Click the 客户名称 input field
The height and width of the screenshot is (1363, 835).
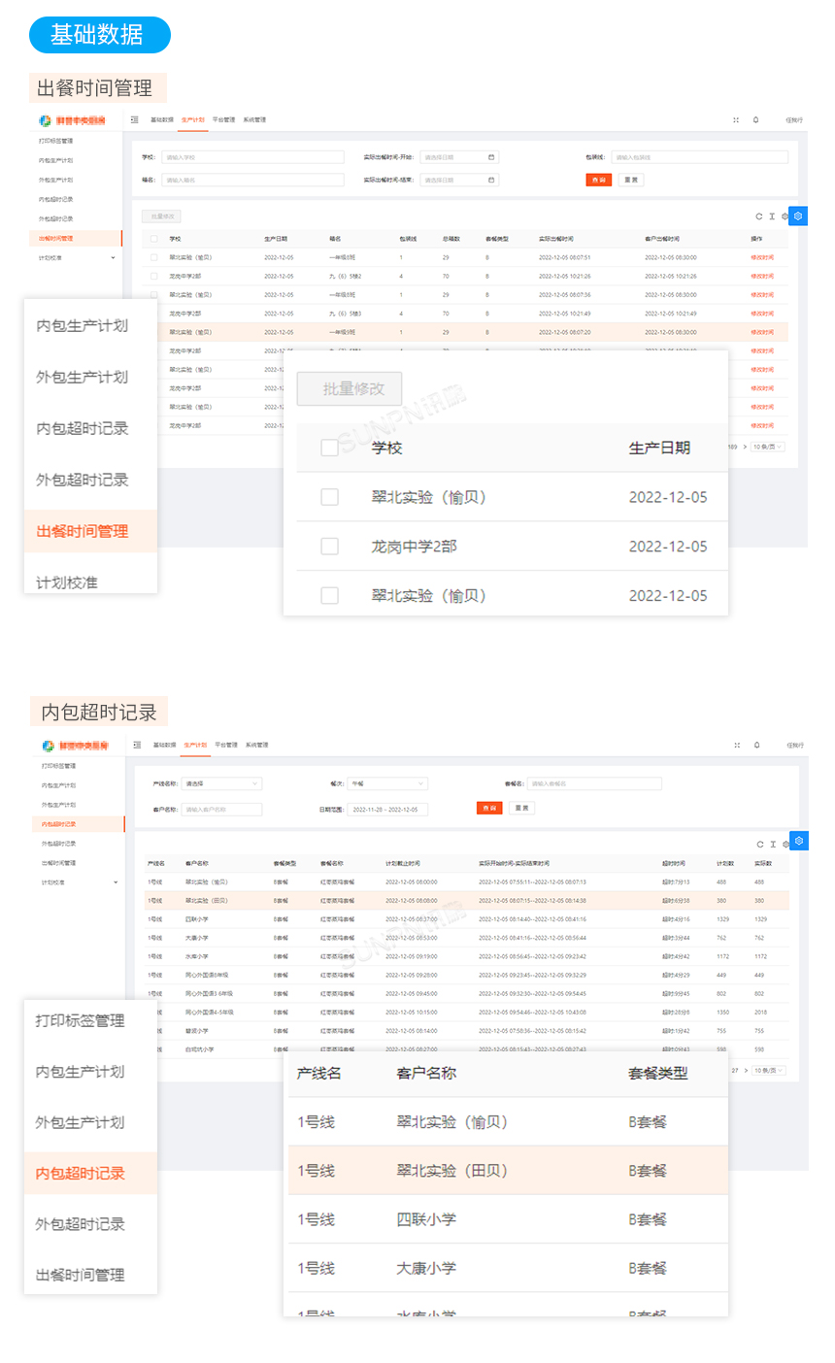[x=221, y=809]
